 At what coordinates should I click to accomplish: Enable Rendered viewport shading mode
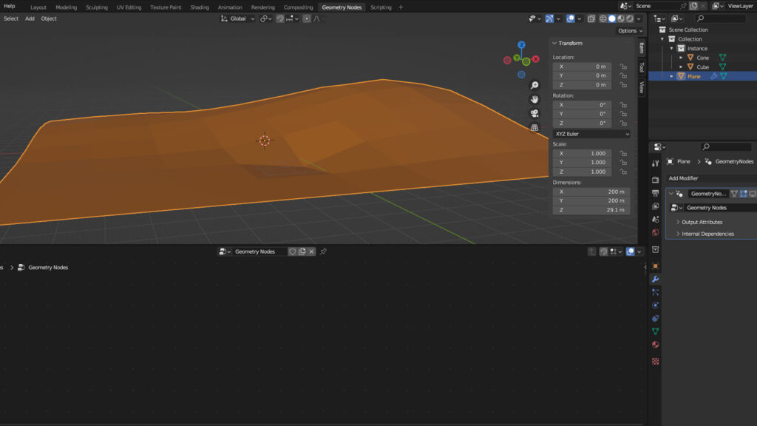click(628, 18)
